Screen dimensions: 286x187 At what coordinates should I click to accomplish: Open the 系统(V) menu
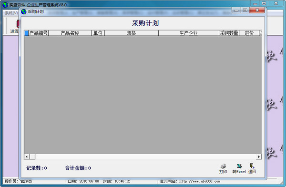(x=11, y=13)
